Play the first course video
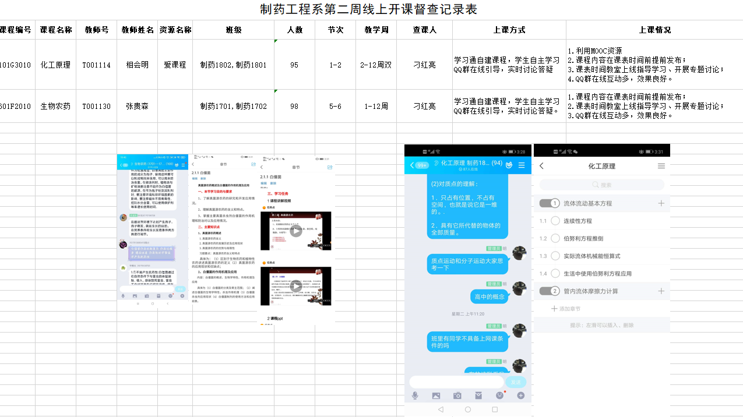The height and width of the screenshot is (417, 743). point(296,231)
